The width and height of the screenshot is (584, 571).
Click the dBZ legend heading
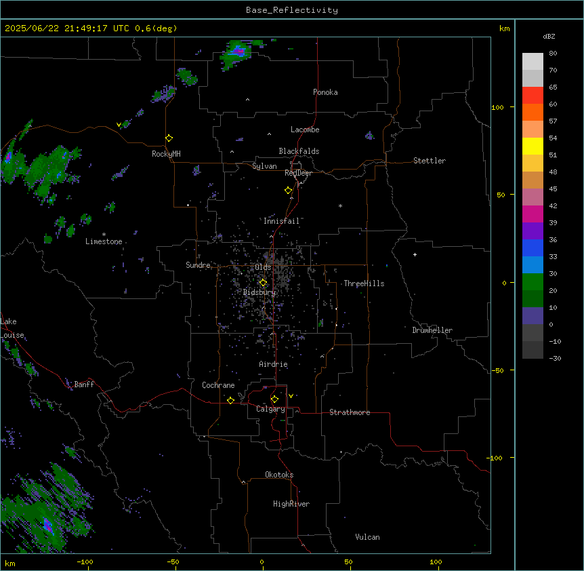click(x=549, y=37)
